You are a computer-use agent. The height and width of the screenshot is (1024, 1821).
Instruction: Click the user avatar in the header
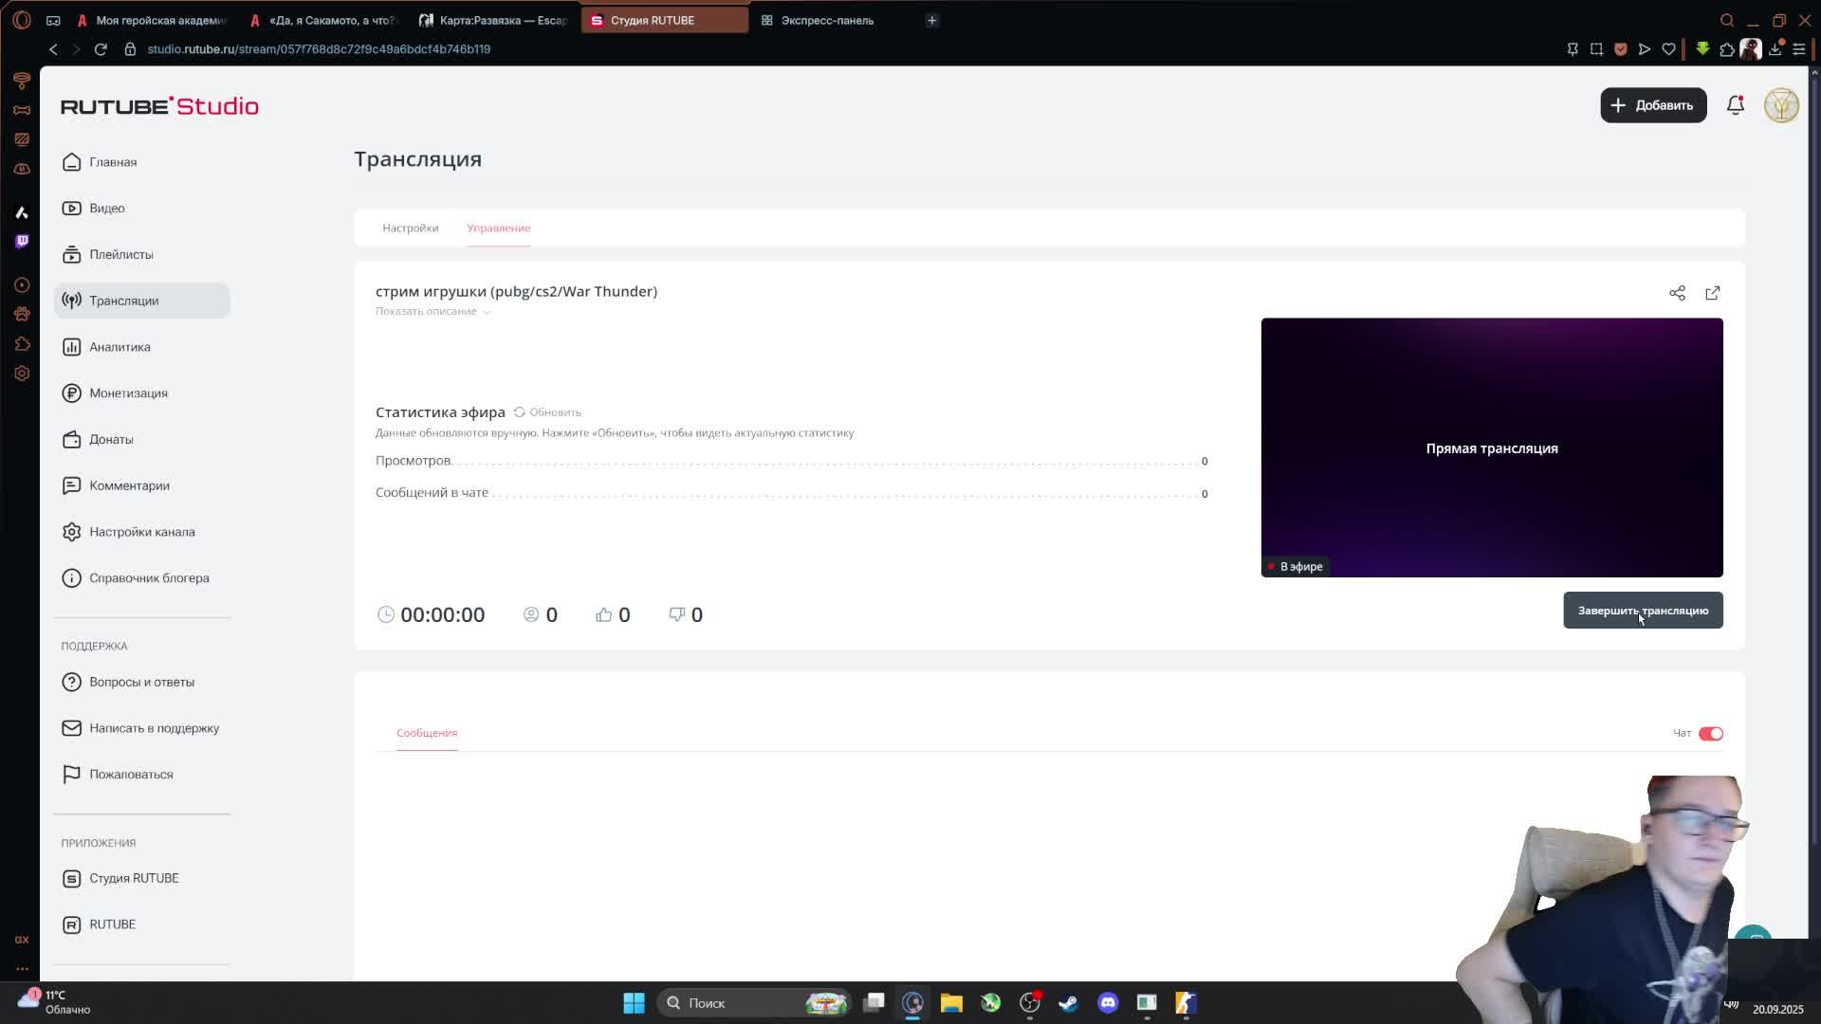(1780, 105)
